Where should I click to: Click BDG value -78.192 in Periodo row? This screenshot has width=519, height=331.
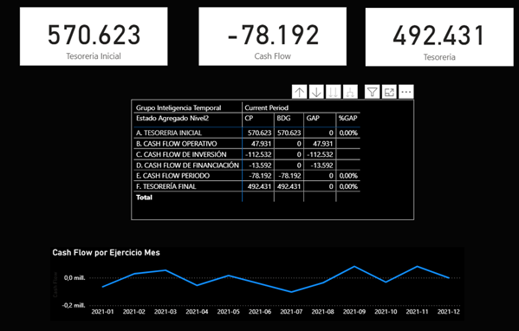point(290,176)
